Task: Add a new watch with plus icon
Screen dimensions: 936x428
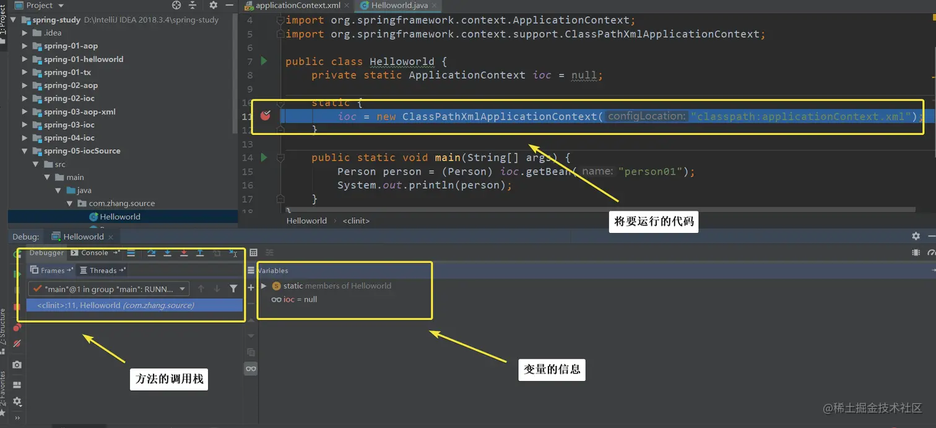Action: (x=251, y=287)
